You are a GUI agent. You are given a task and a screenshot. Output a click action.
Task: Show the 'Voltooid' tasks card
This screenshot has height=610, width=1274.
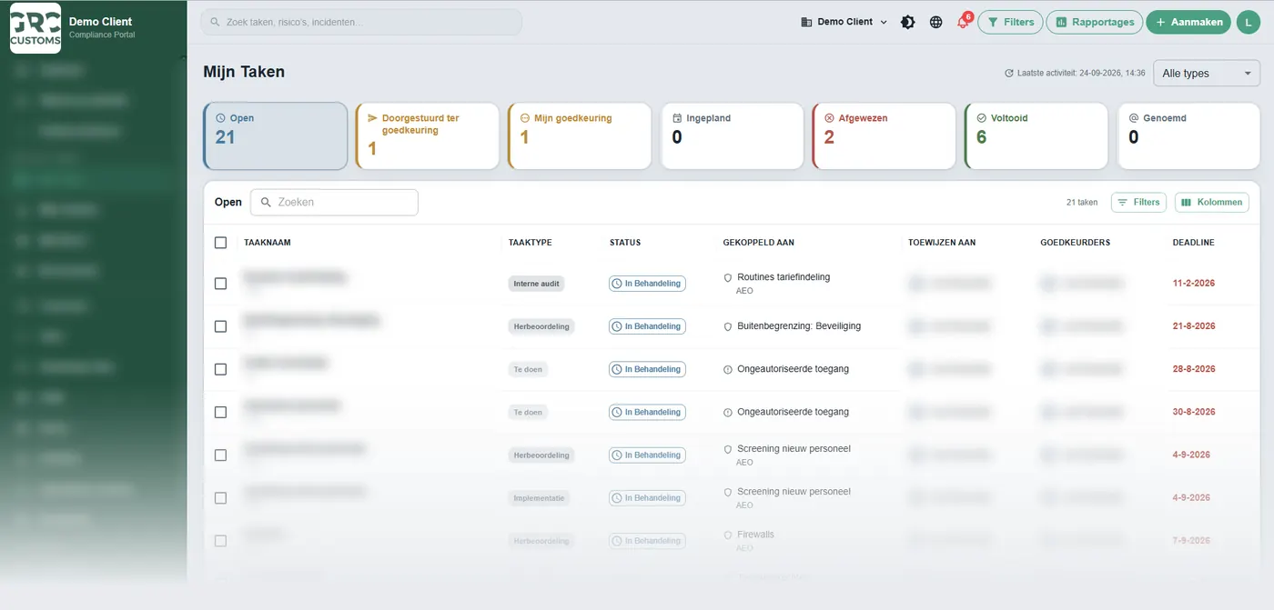tap(1036, 135)
